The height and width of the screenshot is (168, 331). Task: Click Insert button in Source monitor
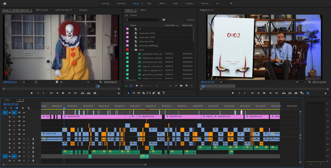(x=83, y=93)
